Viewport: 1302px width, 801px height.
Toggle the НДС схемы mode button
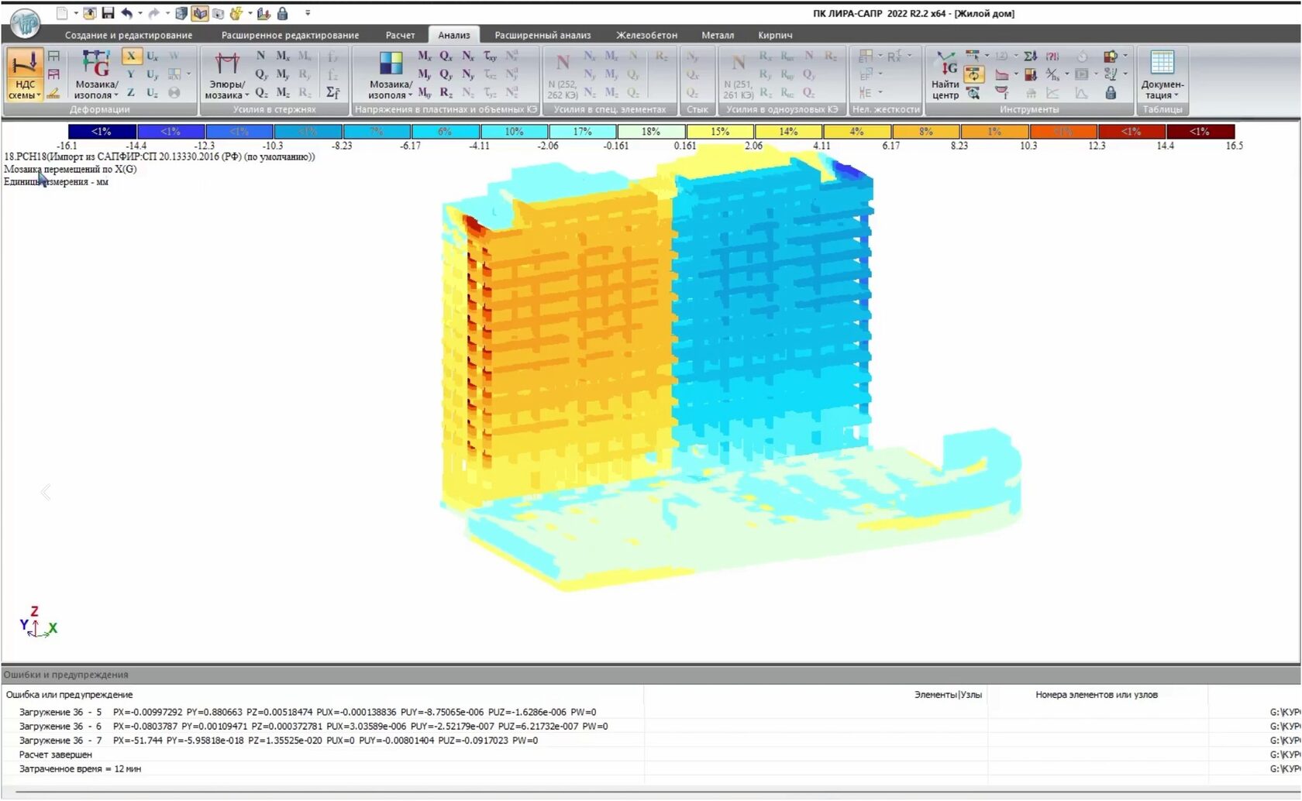(x=25, y=75)
